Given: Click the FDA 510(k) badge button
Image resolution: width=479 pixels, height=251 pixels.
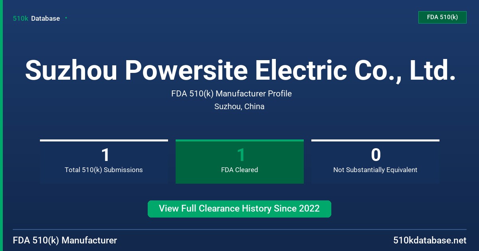Looking at the screenshot, I should 442,17.
